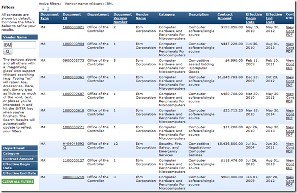The width and height of the screenshot is (297, 193).
Task: View contract PDF for $17,280.00 row
Action: (x=290, y=131)
